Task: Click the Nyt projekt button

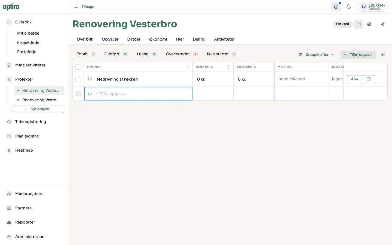Action: click(37, 109)
